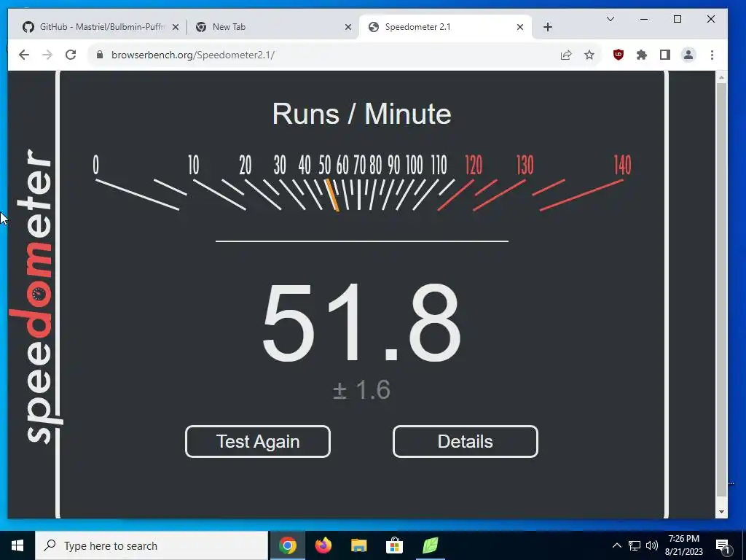Screen dimensions: 746x560
Task: Open the Extensions puzzle menu
Action: [x=641, y=55]
